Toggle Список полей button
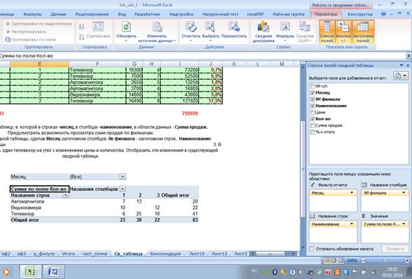Viewport: 412px width, 279px height. pyautogui.click(x=327, y=31)
